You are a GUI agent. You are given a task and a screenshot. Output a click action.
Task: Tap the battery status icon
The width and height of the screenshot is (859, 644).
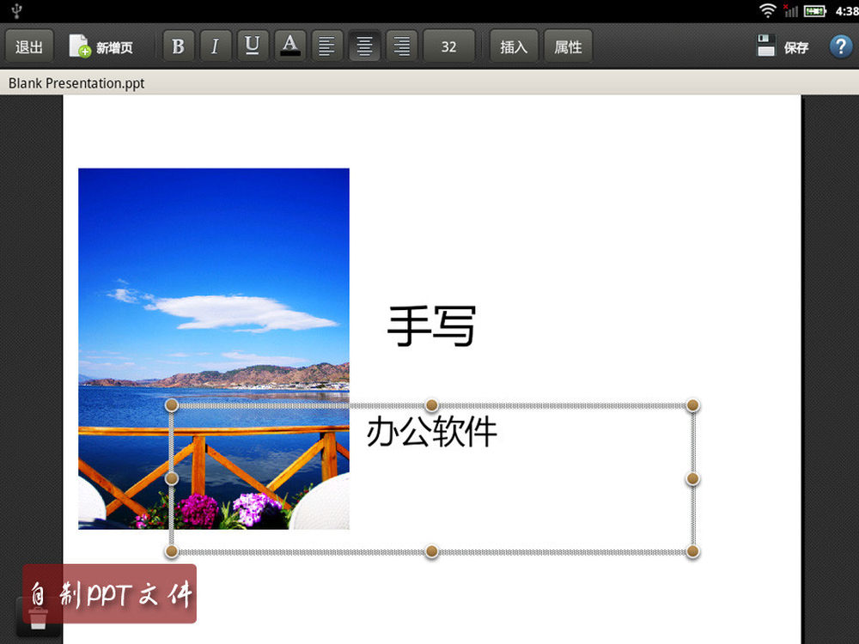click(814, 10)
